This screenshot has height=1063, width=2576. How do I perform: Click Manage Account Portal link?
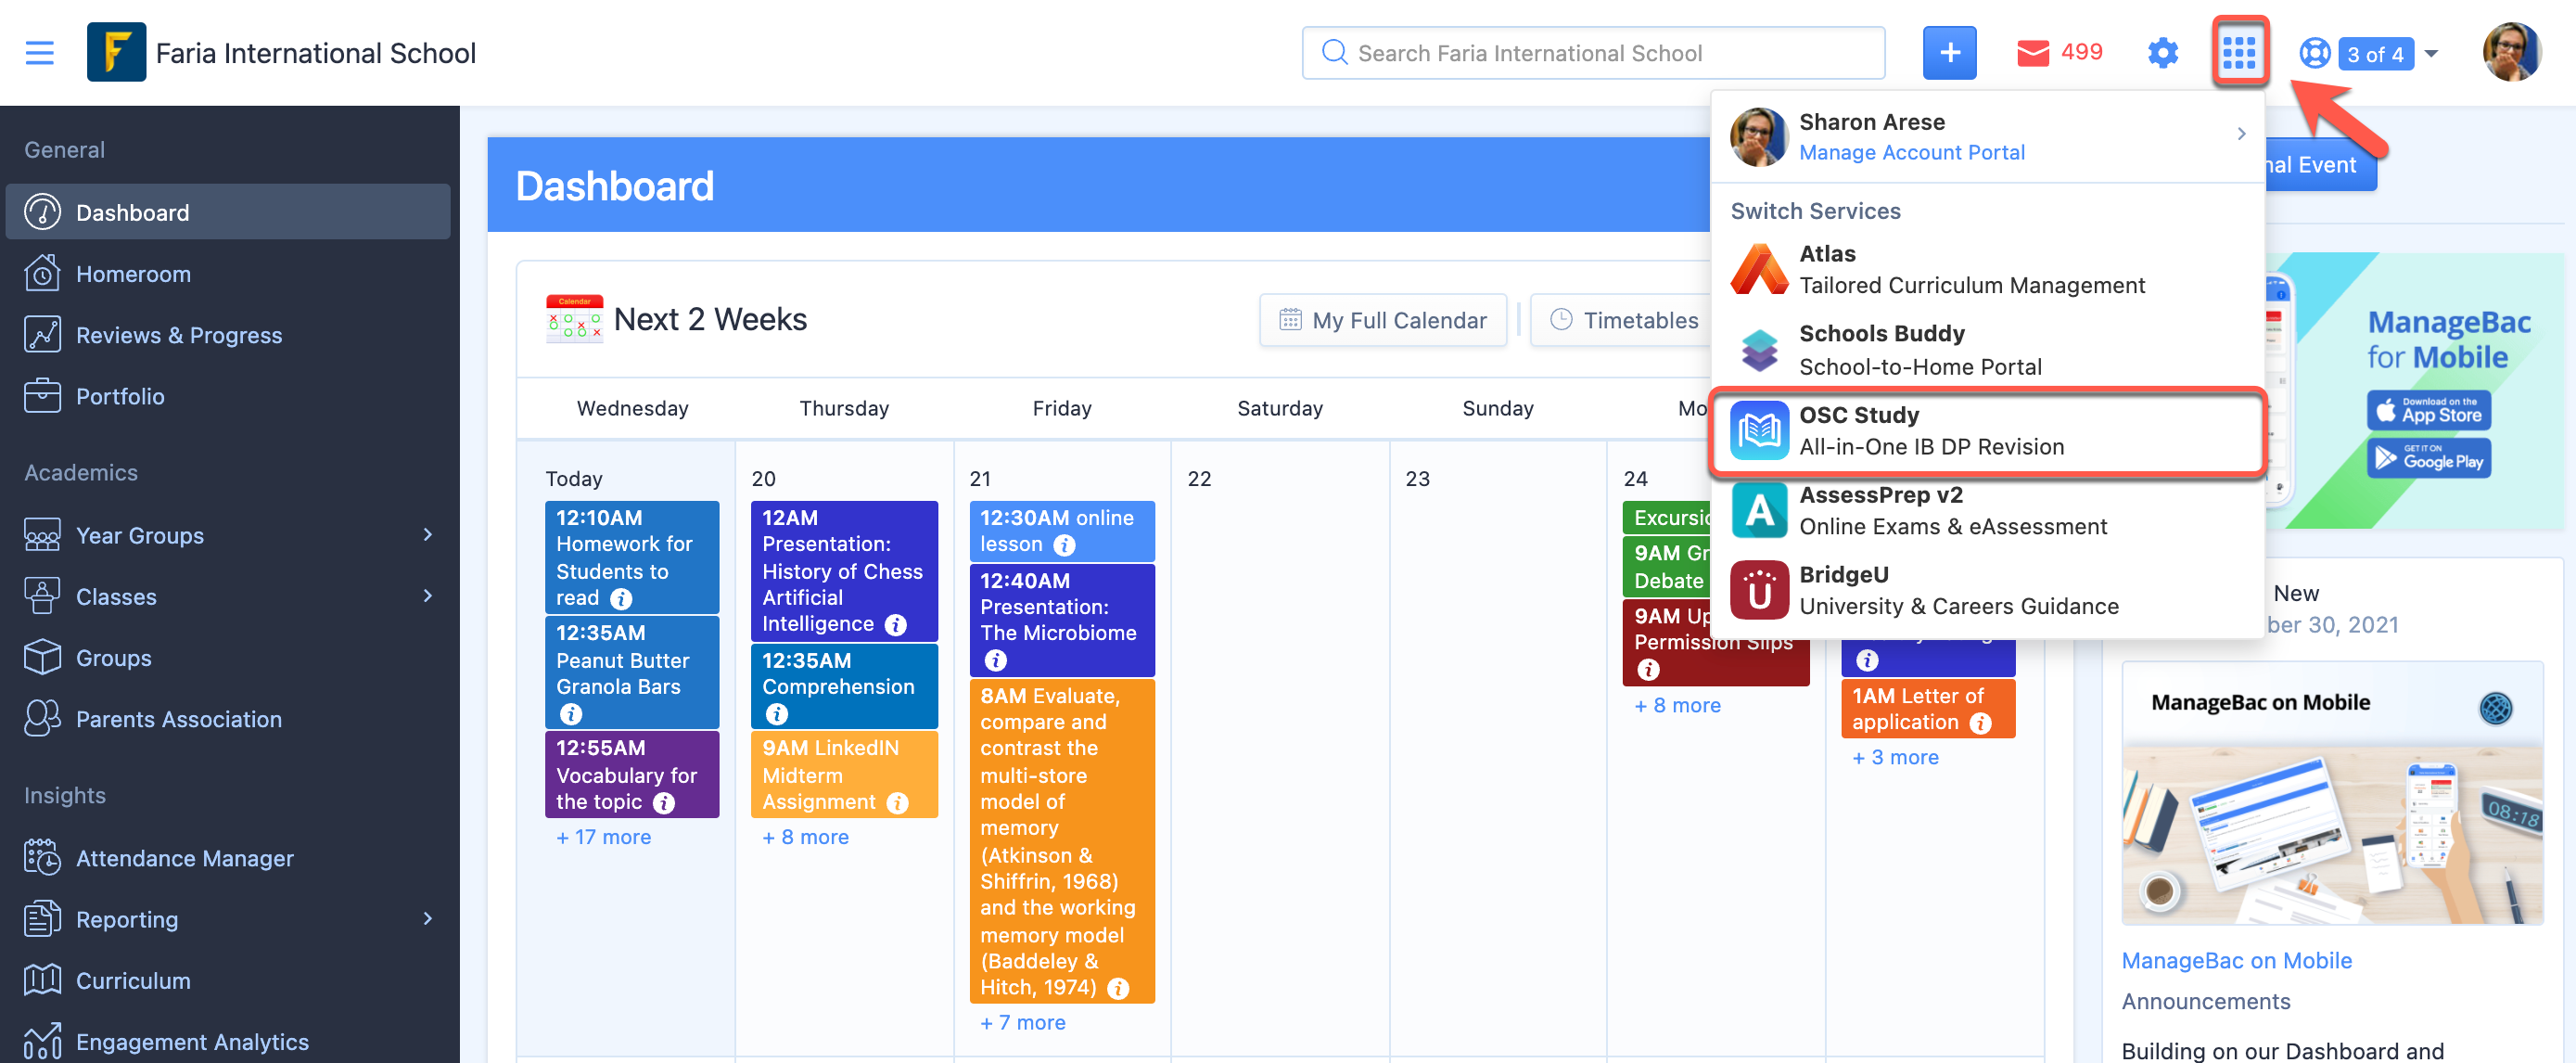(1911, 152)
